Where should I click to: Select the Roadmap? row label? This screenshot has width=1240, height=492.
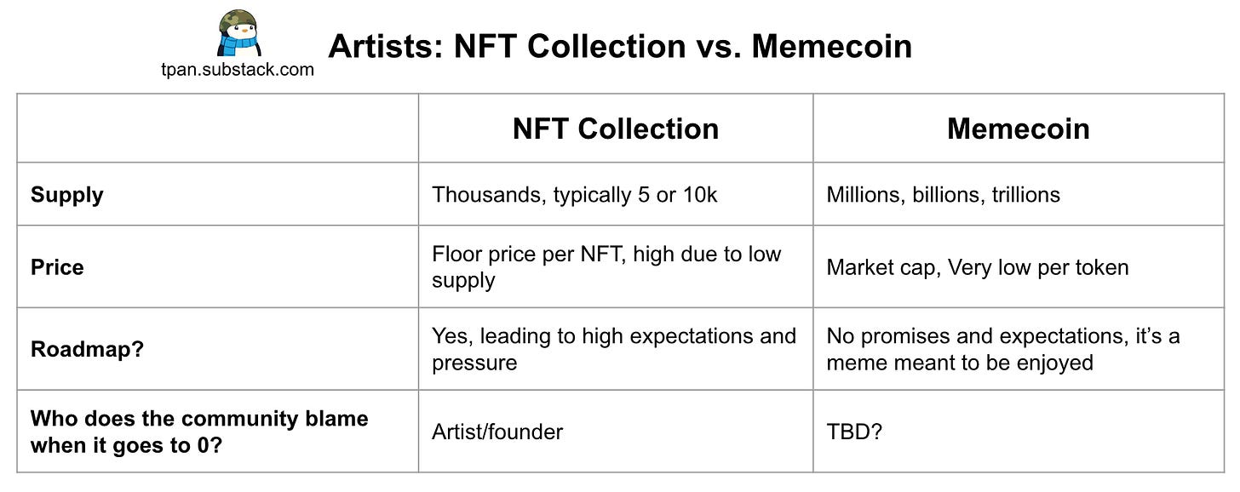(87, 349)
